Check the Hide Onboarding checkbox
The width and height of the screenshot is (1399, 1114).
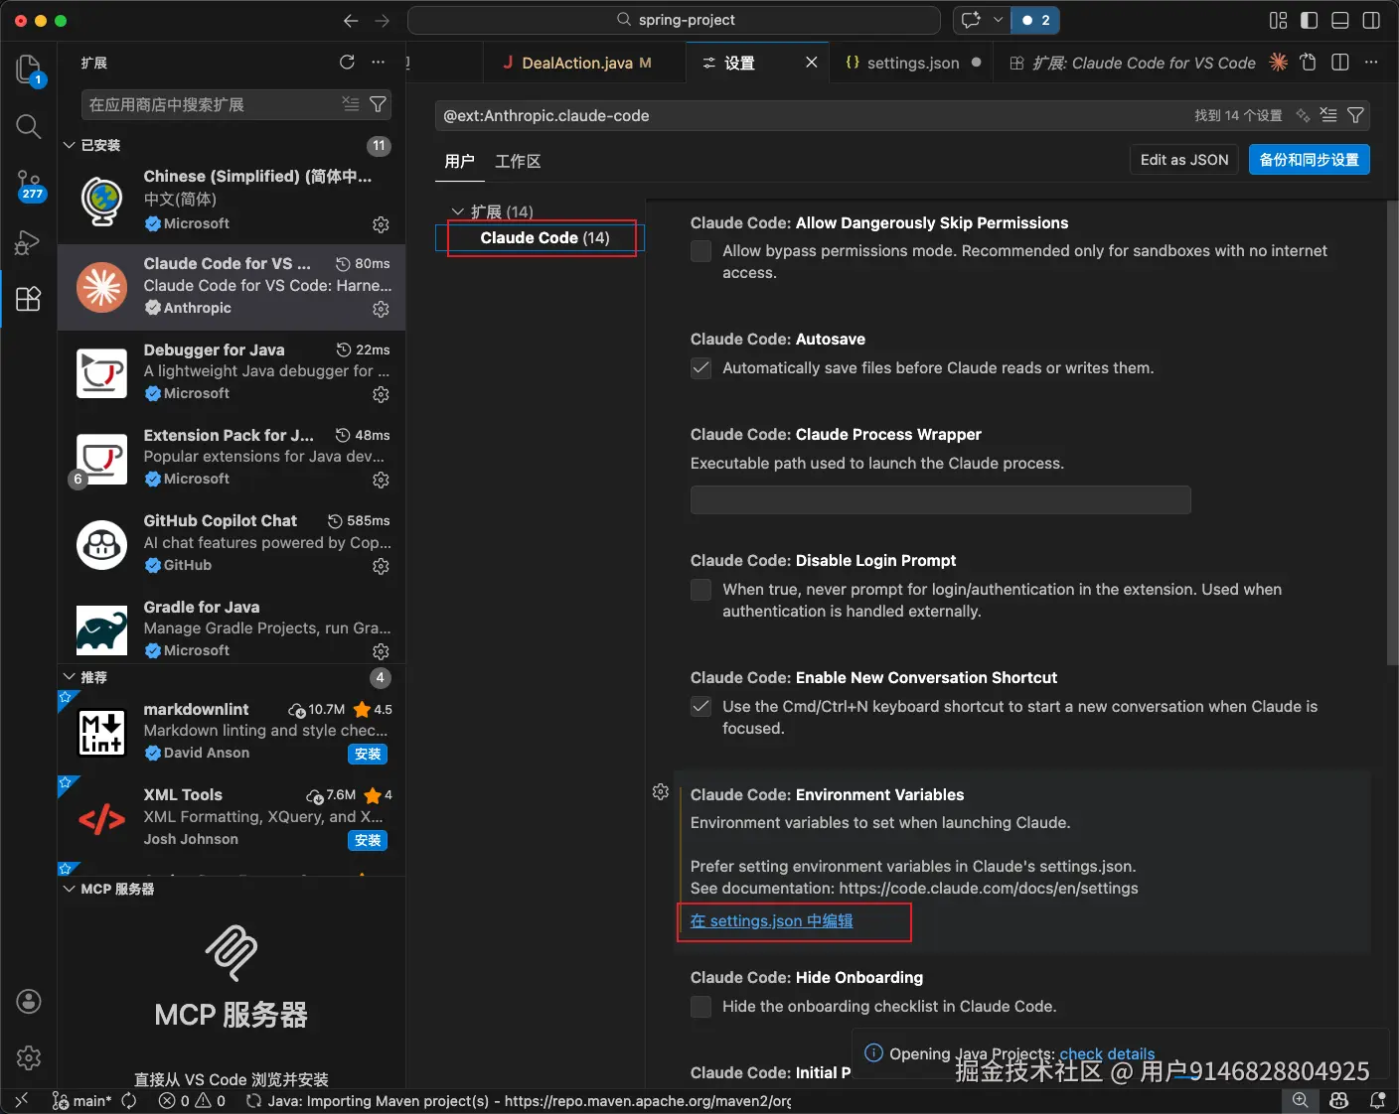[701, 1007]
